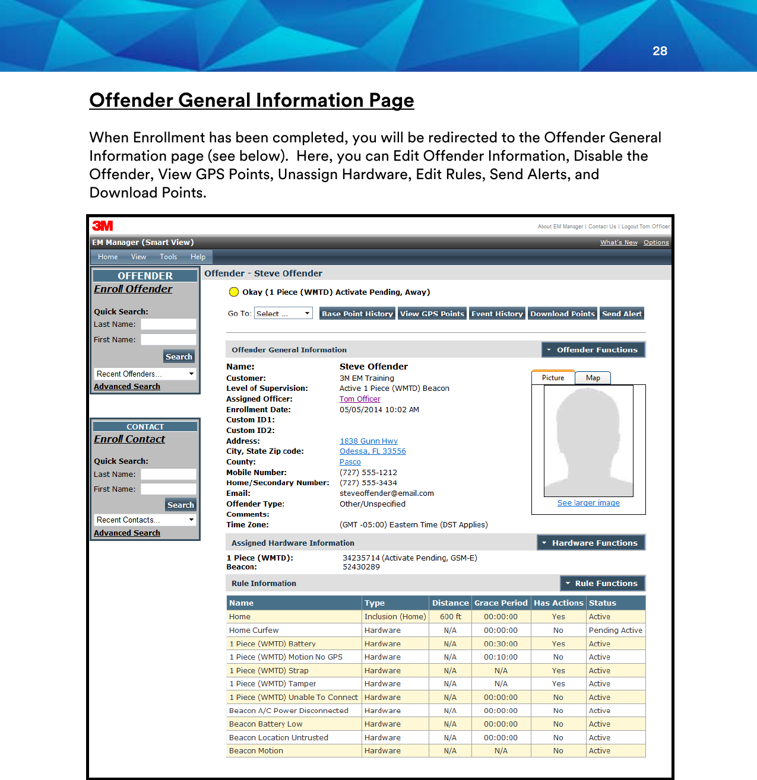Screen dimensions: 757x780
Task: Click the Pasco county link
Action: coord(350,462)
